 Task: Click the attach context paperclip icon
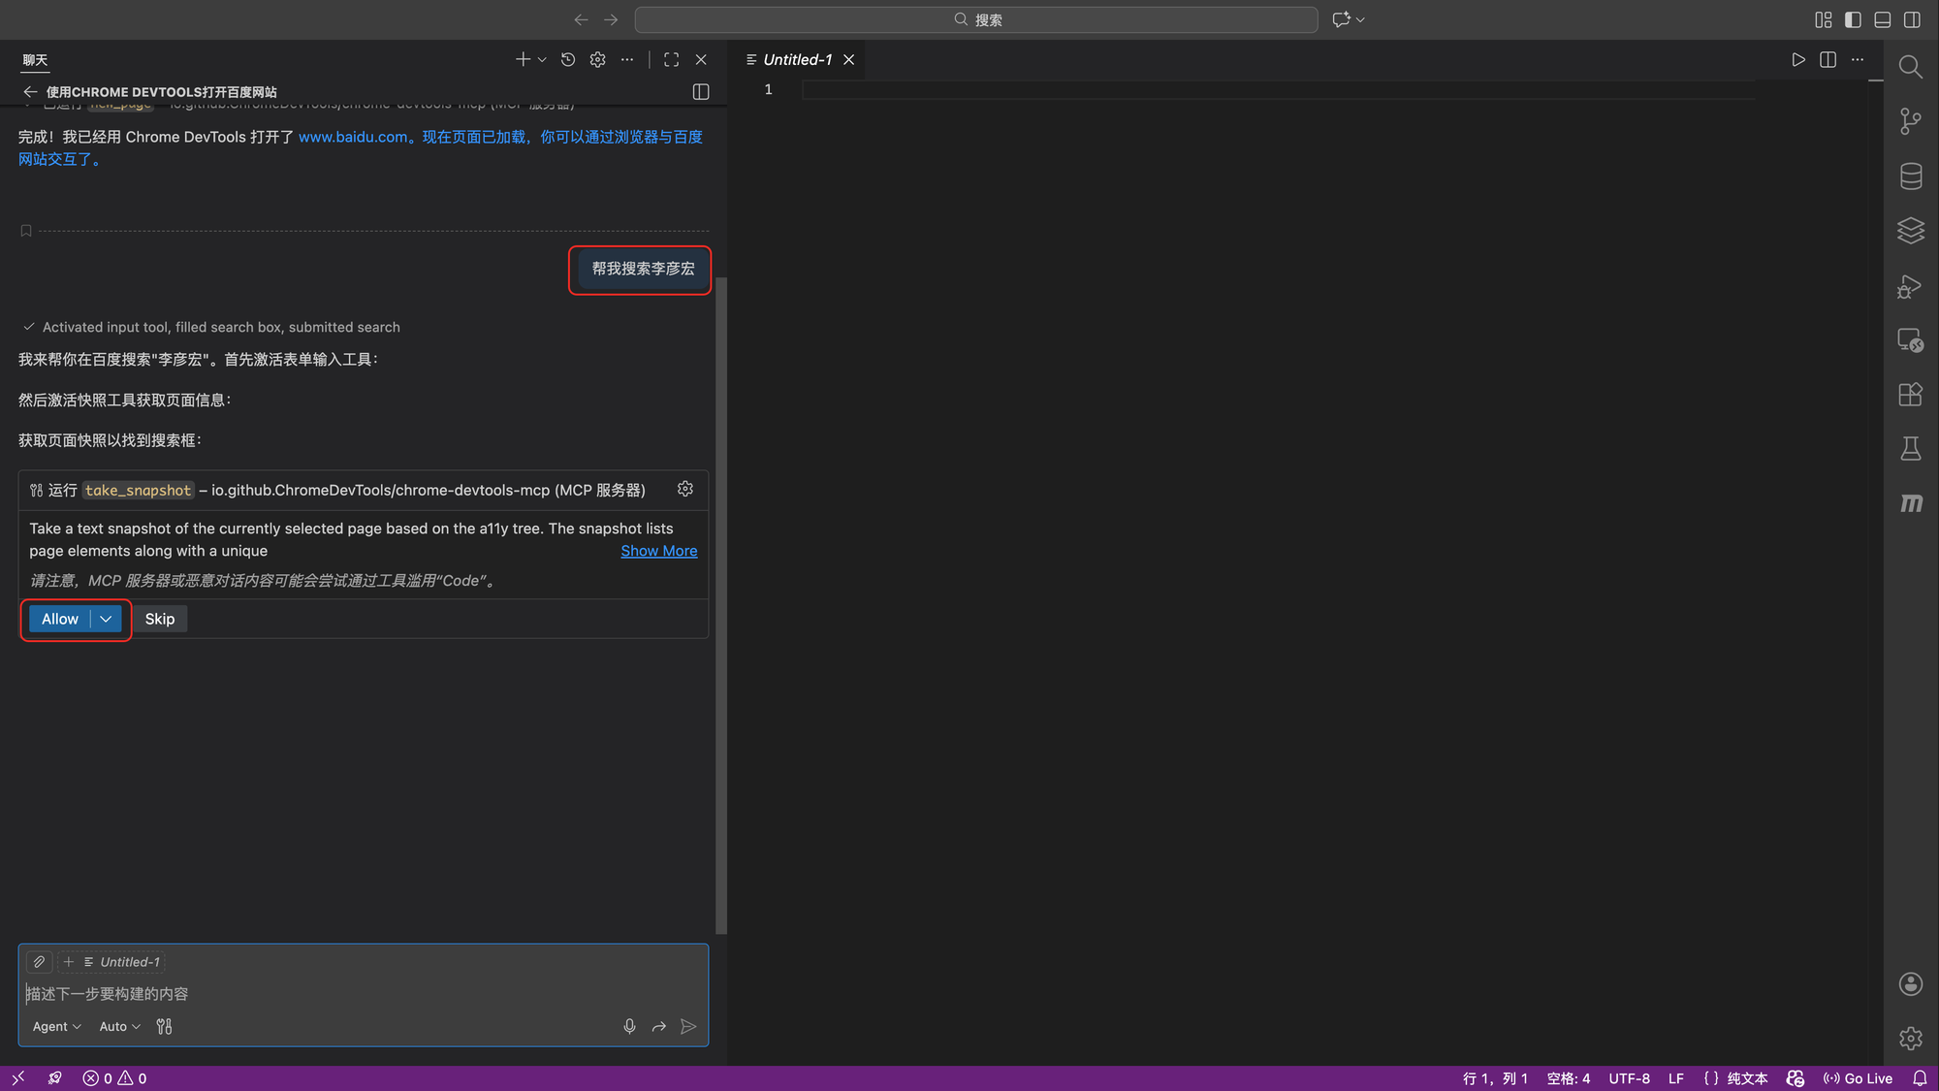click(x=39, y=962)
